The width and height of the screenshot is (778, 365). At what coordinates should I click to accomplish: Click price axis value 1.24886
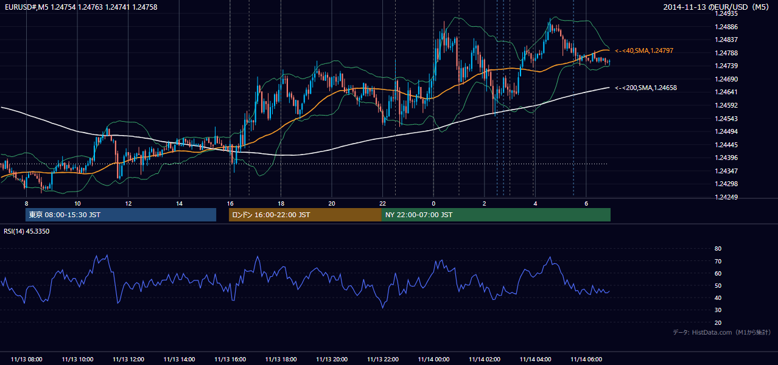click(x=726, y=27)
